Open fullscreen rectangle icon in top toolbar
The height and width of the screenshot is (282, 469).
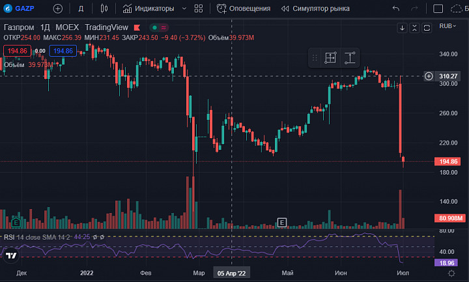pyautogui.click(x=438, y=8)
